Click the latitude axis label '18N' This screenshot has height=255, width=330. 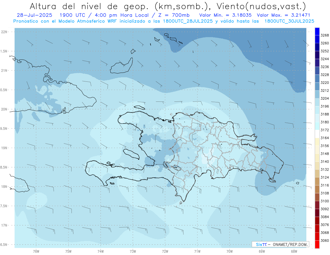click(x=5, y=187)
